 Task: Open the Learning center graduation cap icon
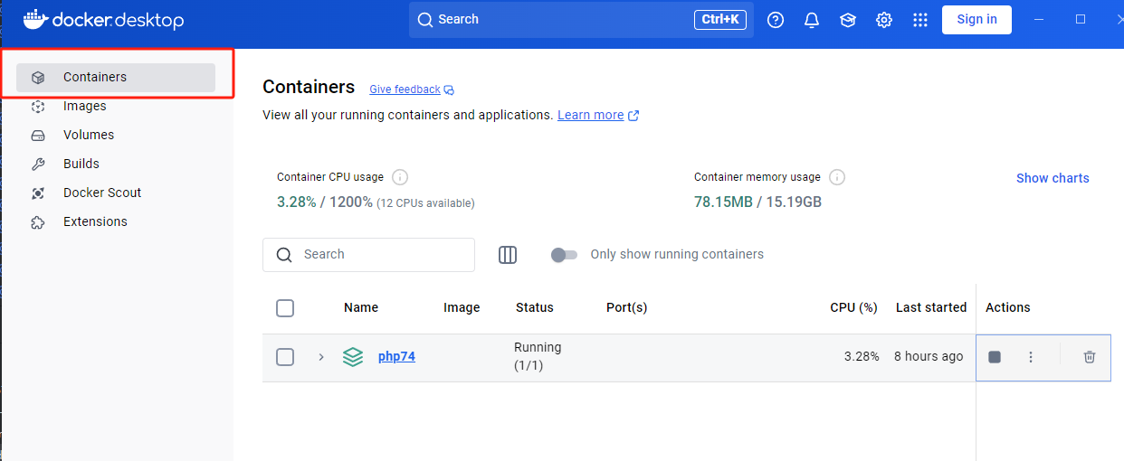(848, 20)
